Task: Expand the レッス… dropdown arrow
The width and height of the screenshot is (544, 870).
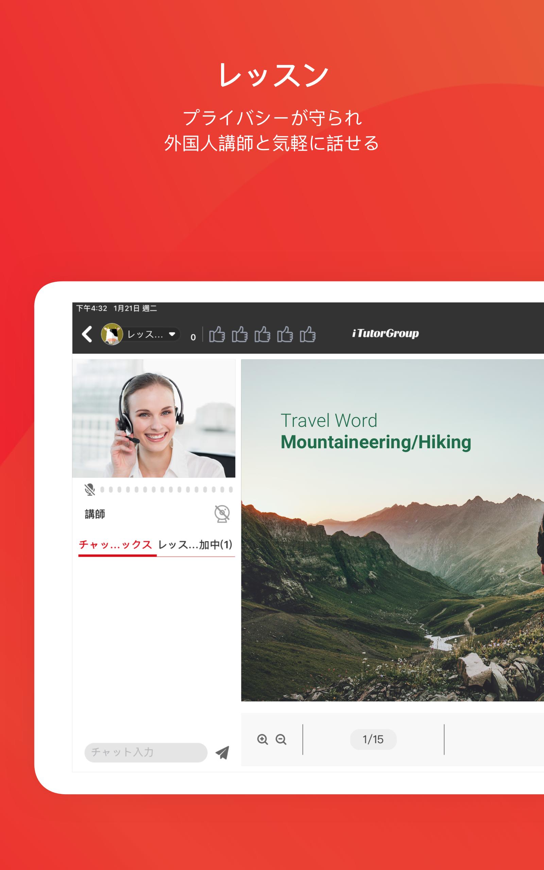Action: click(x=172, y=334)
